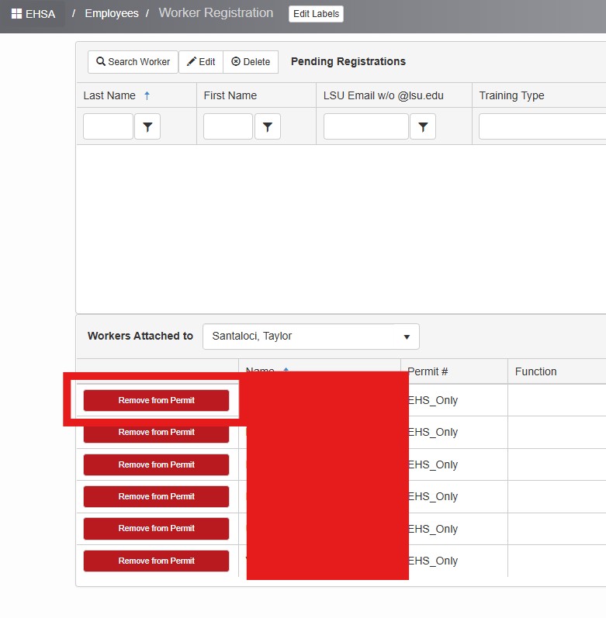
Task: Toggle sort arrow on Last Name column
Action: (147, 95)
